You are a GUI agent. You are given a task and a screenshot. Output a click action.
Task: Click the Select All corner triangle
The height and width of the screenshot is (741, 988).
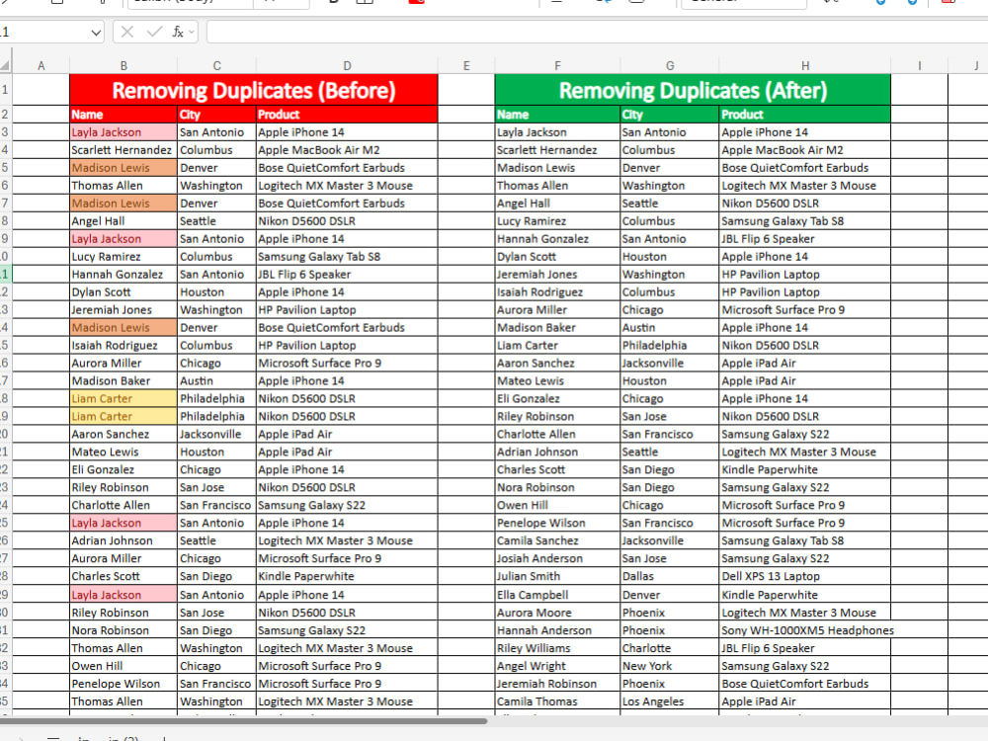[x=5, y=65]
